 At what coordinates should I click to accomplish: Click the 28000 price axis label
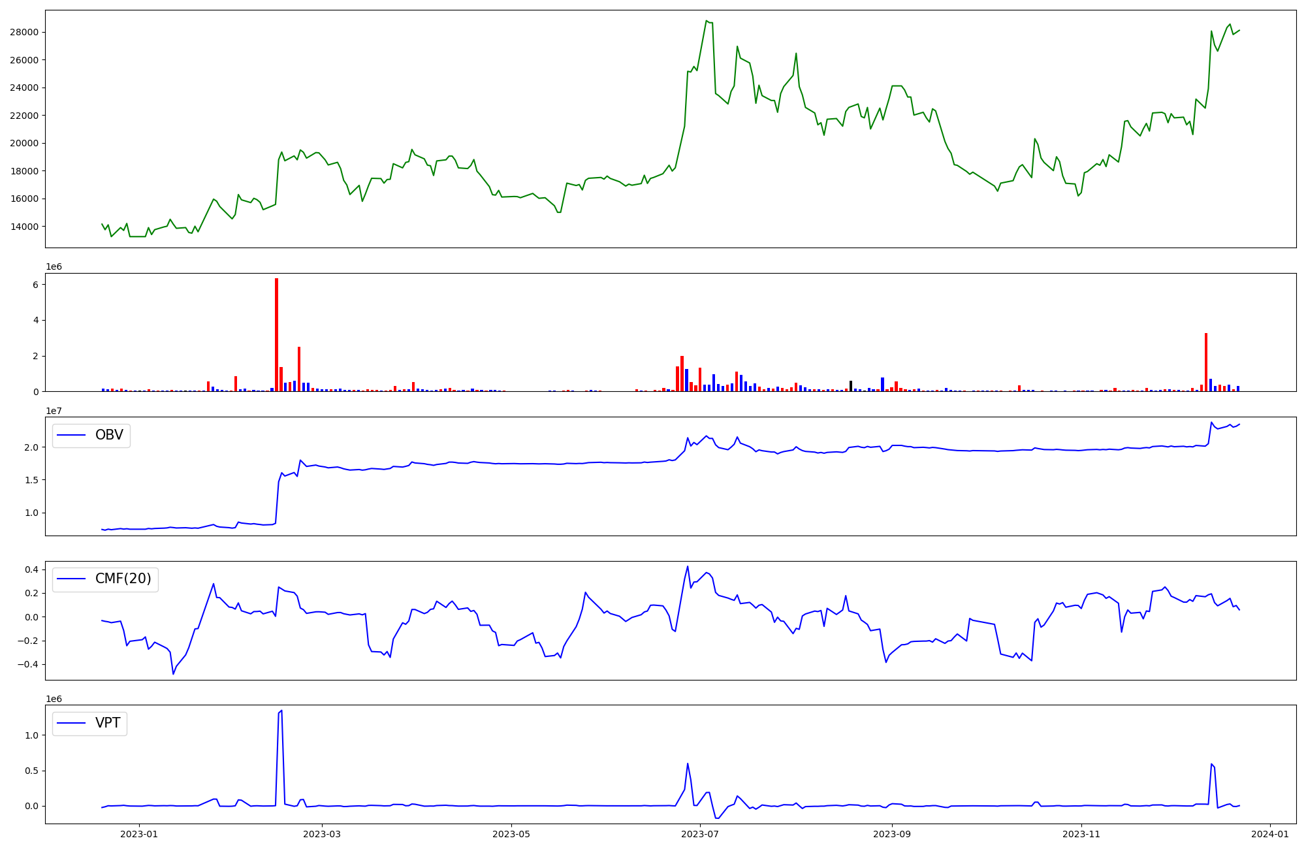click(24, 33)
